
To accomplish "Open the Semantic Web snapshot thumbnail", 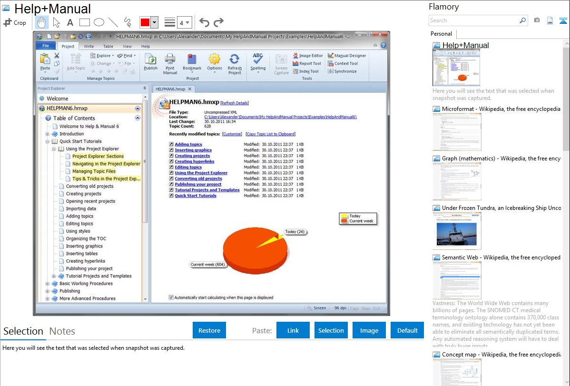I will tap(457, 280).
